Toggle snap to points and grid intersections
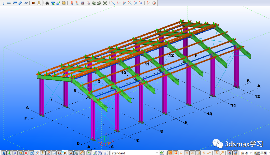 pyautogui.click(x=170, y=153)
